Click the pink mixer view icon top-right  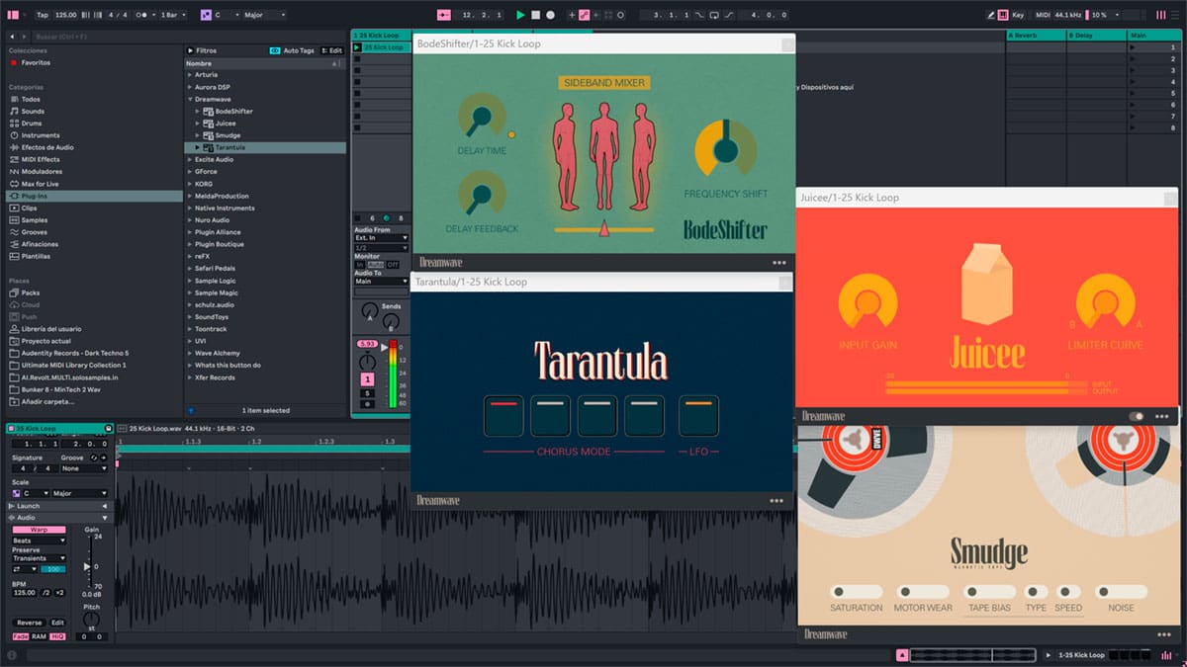pyautogui.click(x=1160, y=15)
